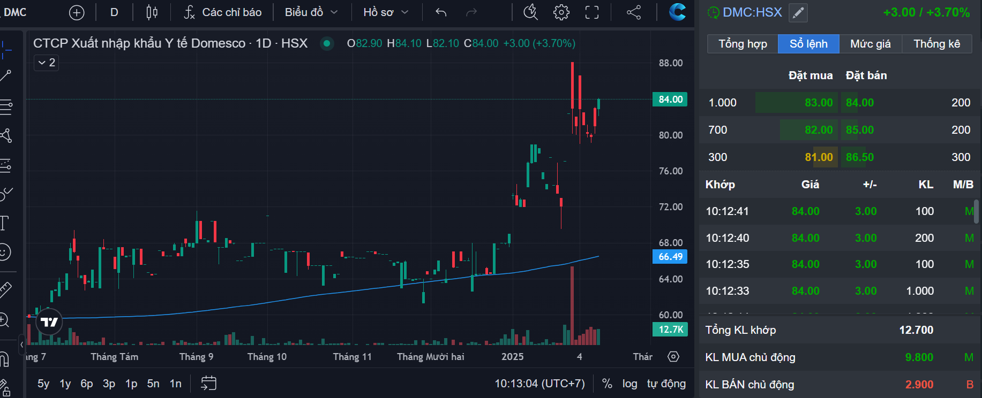Image resolution: width=982 pixels, height=398 pixels.
Task: Toggle log scale mode
Action: pos(629,383)
